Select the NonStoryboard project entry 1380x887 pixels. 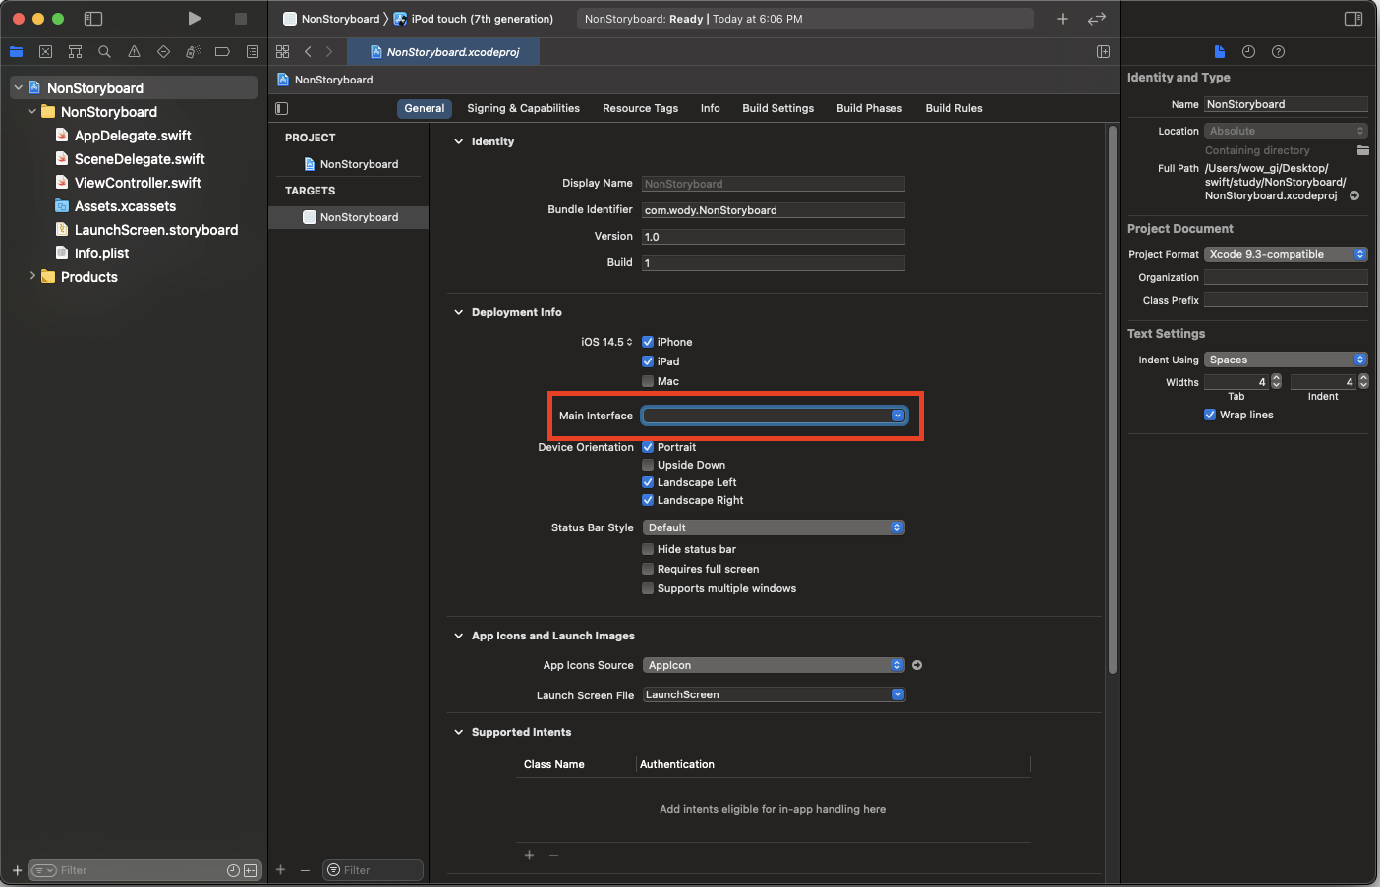(350, 164)
